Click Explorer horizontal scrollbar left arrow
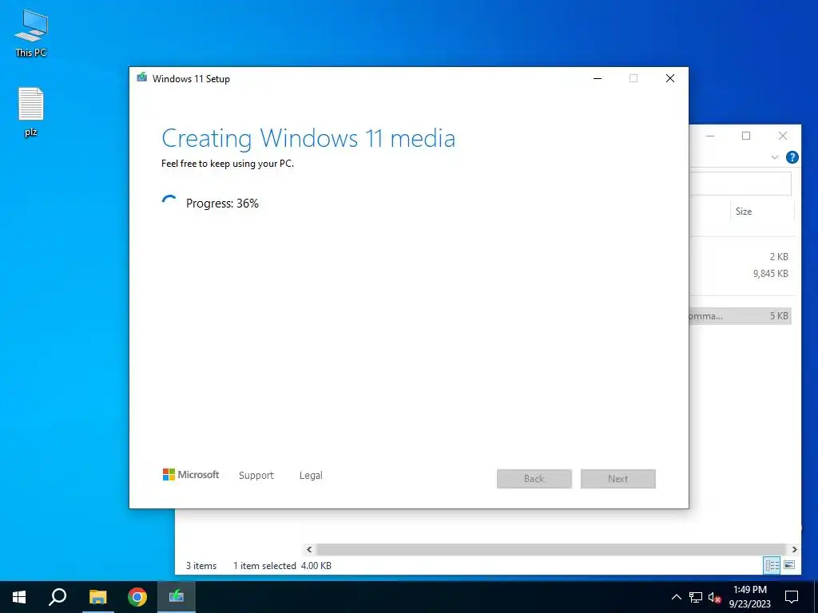 (309, 549)
